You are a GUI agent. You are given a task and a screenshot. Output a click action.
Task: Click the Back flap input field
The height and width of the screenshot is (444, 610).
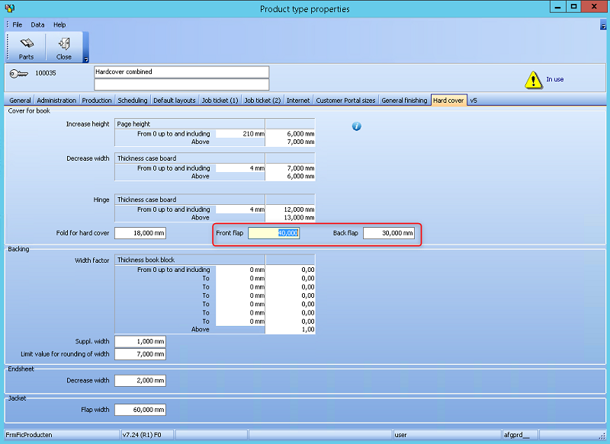coord(389,233)
